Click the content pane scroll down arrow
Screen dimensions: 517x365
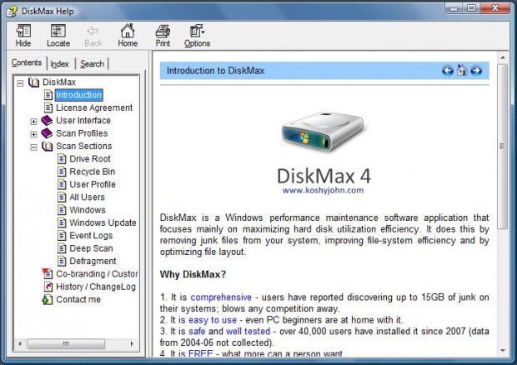point(503,351)
